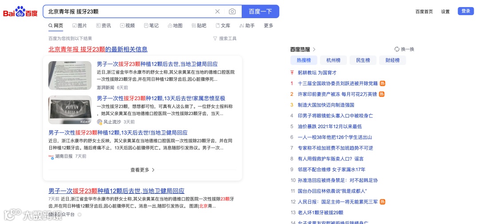Expand 查看更多 news results

(142, 170)
